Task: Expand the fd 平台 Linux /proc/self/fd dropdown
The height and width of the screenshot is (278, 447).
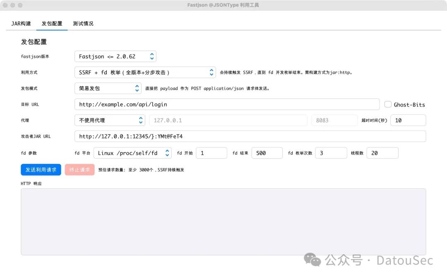Action: click(x=132, y=153)
